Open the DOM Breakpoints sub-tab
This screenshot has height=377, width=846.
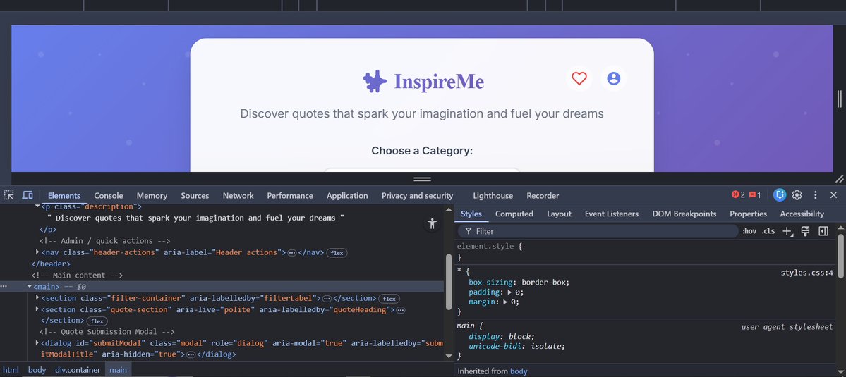click(x=684, y=214)
